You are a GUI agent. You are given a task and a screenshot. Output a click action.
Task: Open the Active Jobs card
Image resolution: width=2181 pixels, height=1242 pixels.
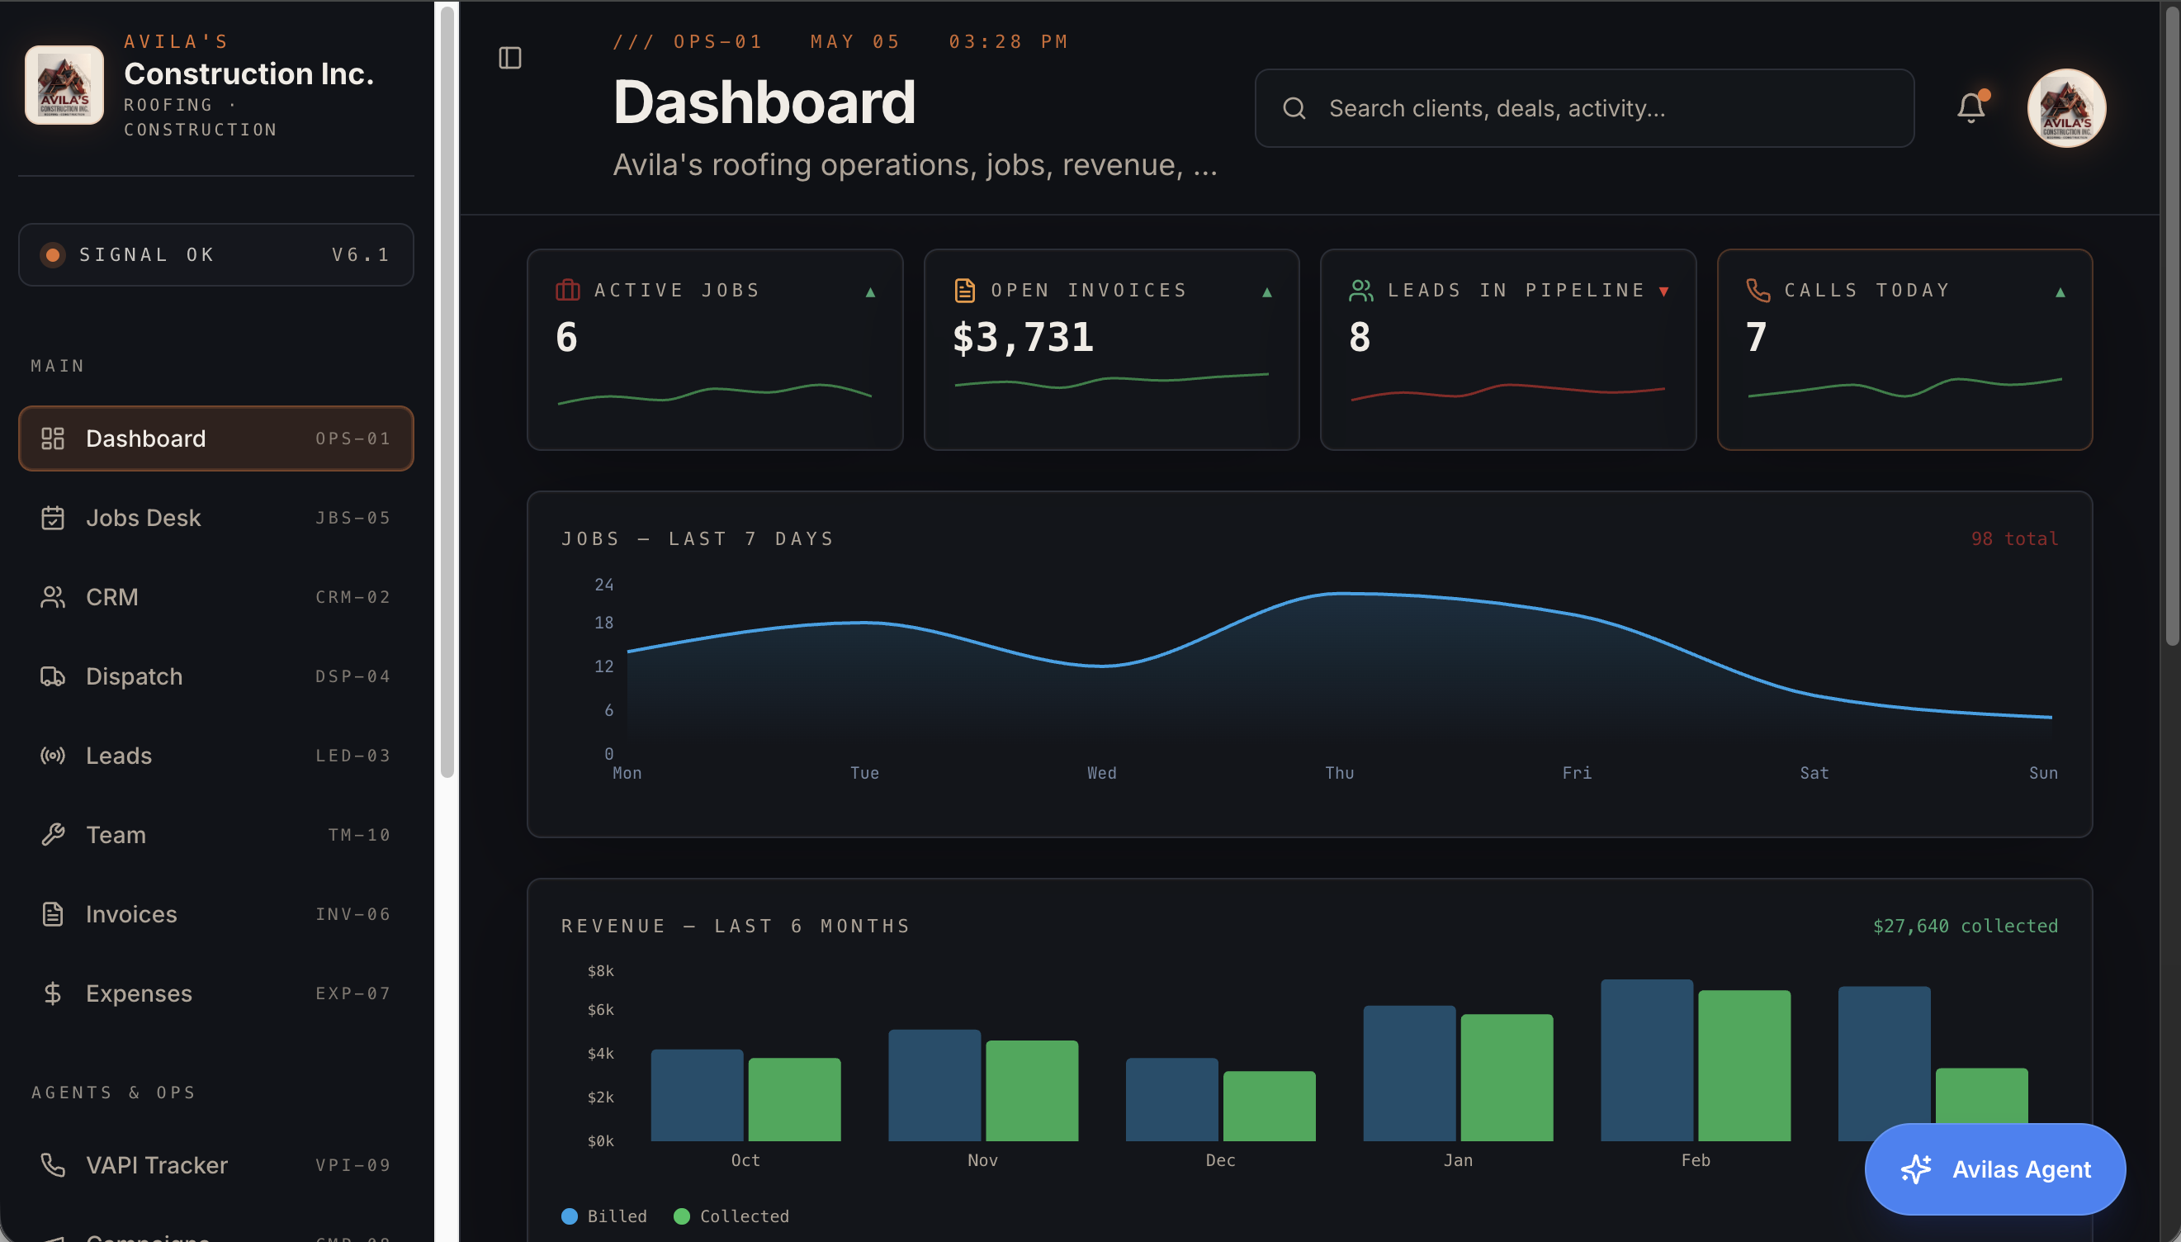(715, 350)
